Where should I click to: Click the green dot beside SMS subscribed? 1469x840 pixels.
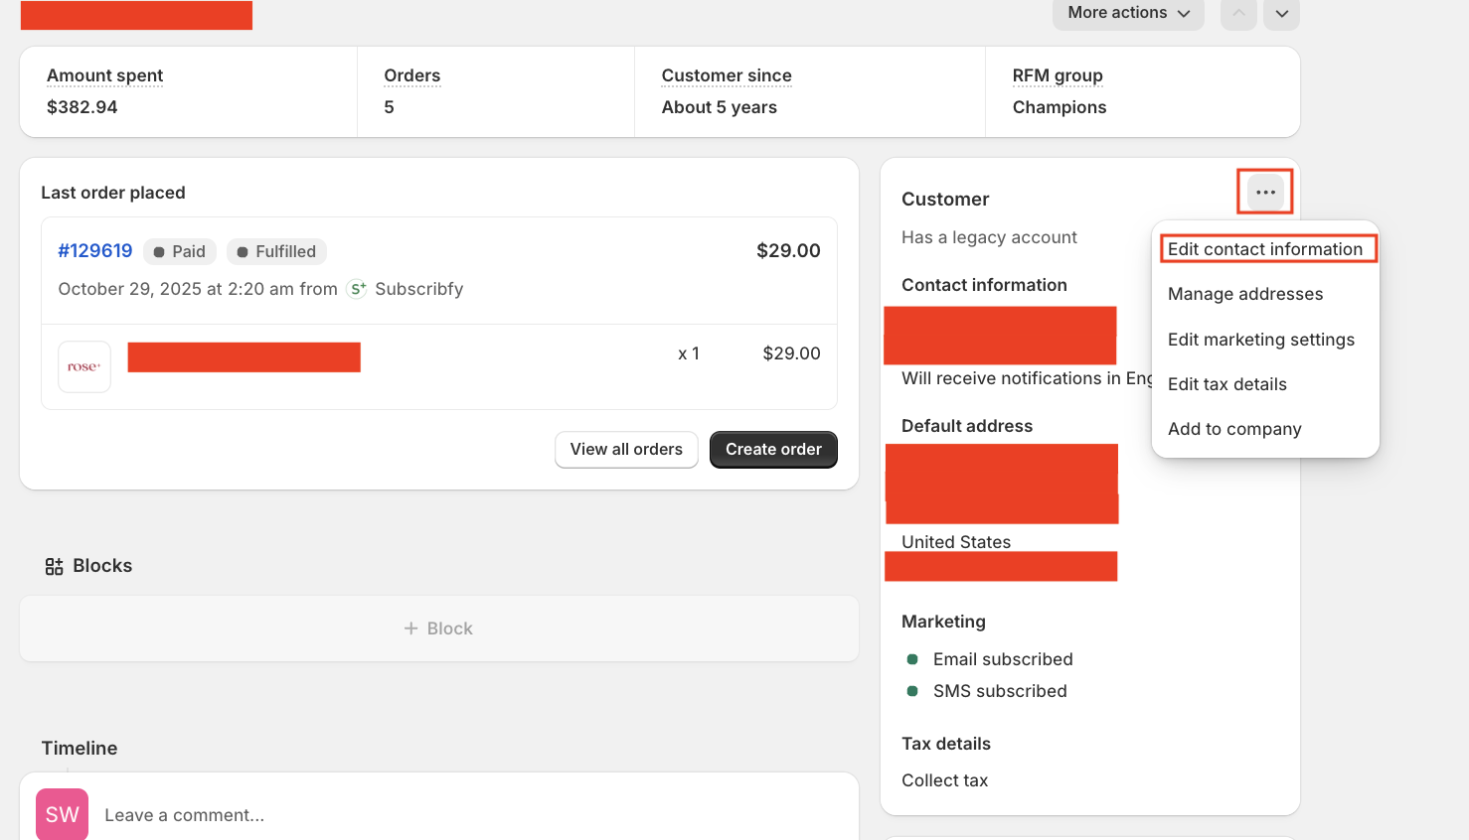(x=913, y=690)
